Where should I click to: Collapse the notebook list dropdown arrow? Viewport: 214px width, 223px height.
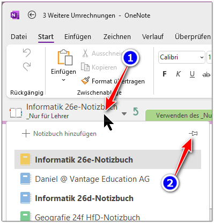click(x=124, y=113)
